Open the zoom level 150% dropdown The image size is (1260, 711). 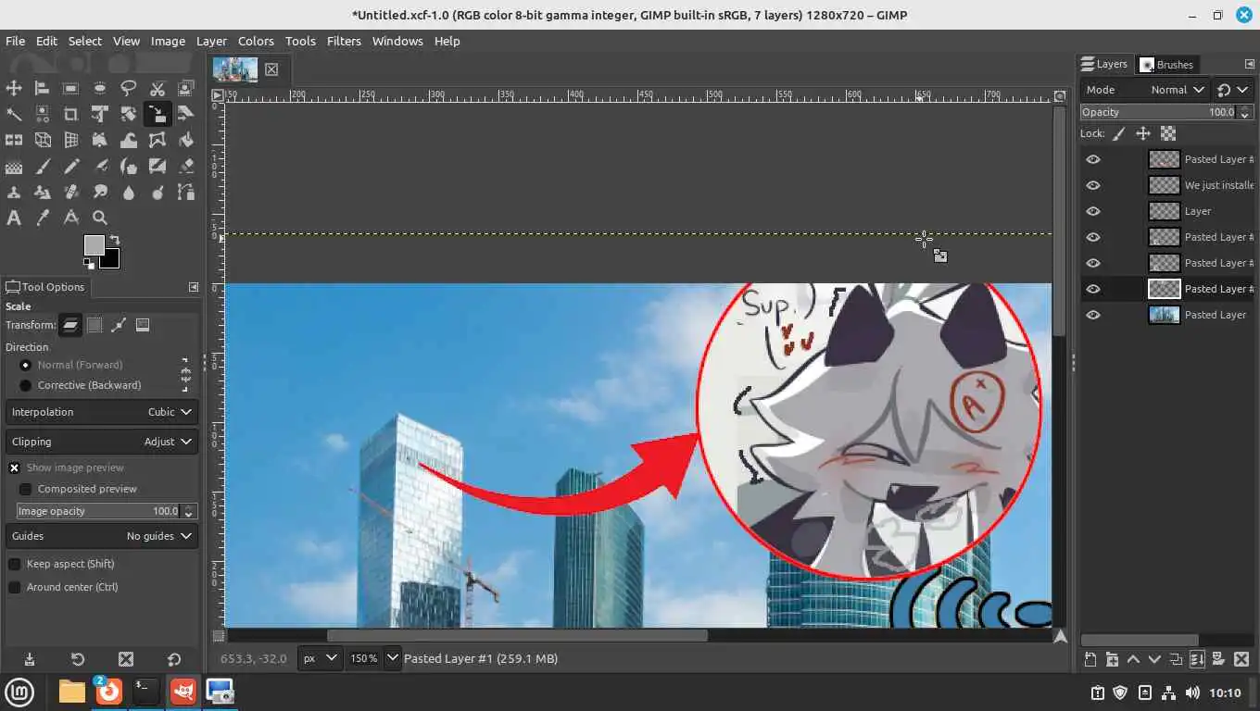[x=392, y=658]
